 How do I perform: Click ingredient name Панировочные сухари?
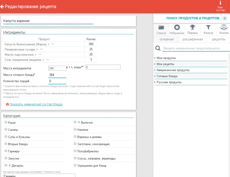click(x=21, y=49)
